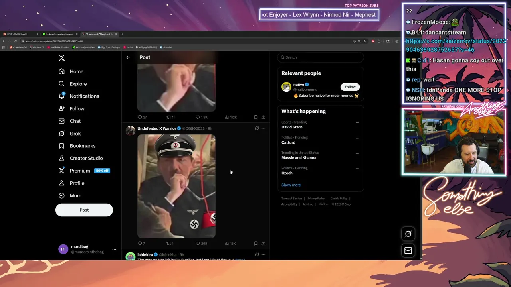The image size is (511, 287).
Task: Open a new browser tab
Action: pyautogui.click(x=122, y=34)
